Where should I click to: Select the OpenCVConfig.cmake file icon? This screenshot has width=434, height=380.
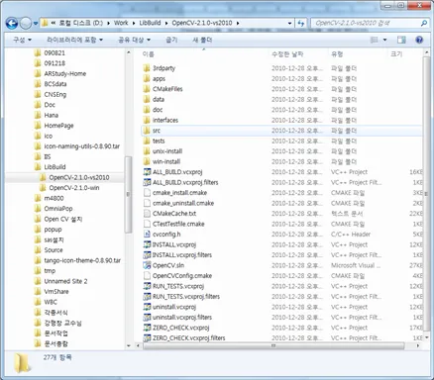[147, 276]
